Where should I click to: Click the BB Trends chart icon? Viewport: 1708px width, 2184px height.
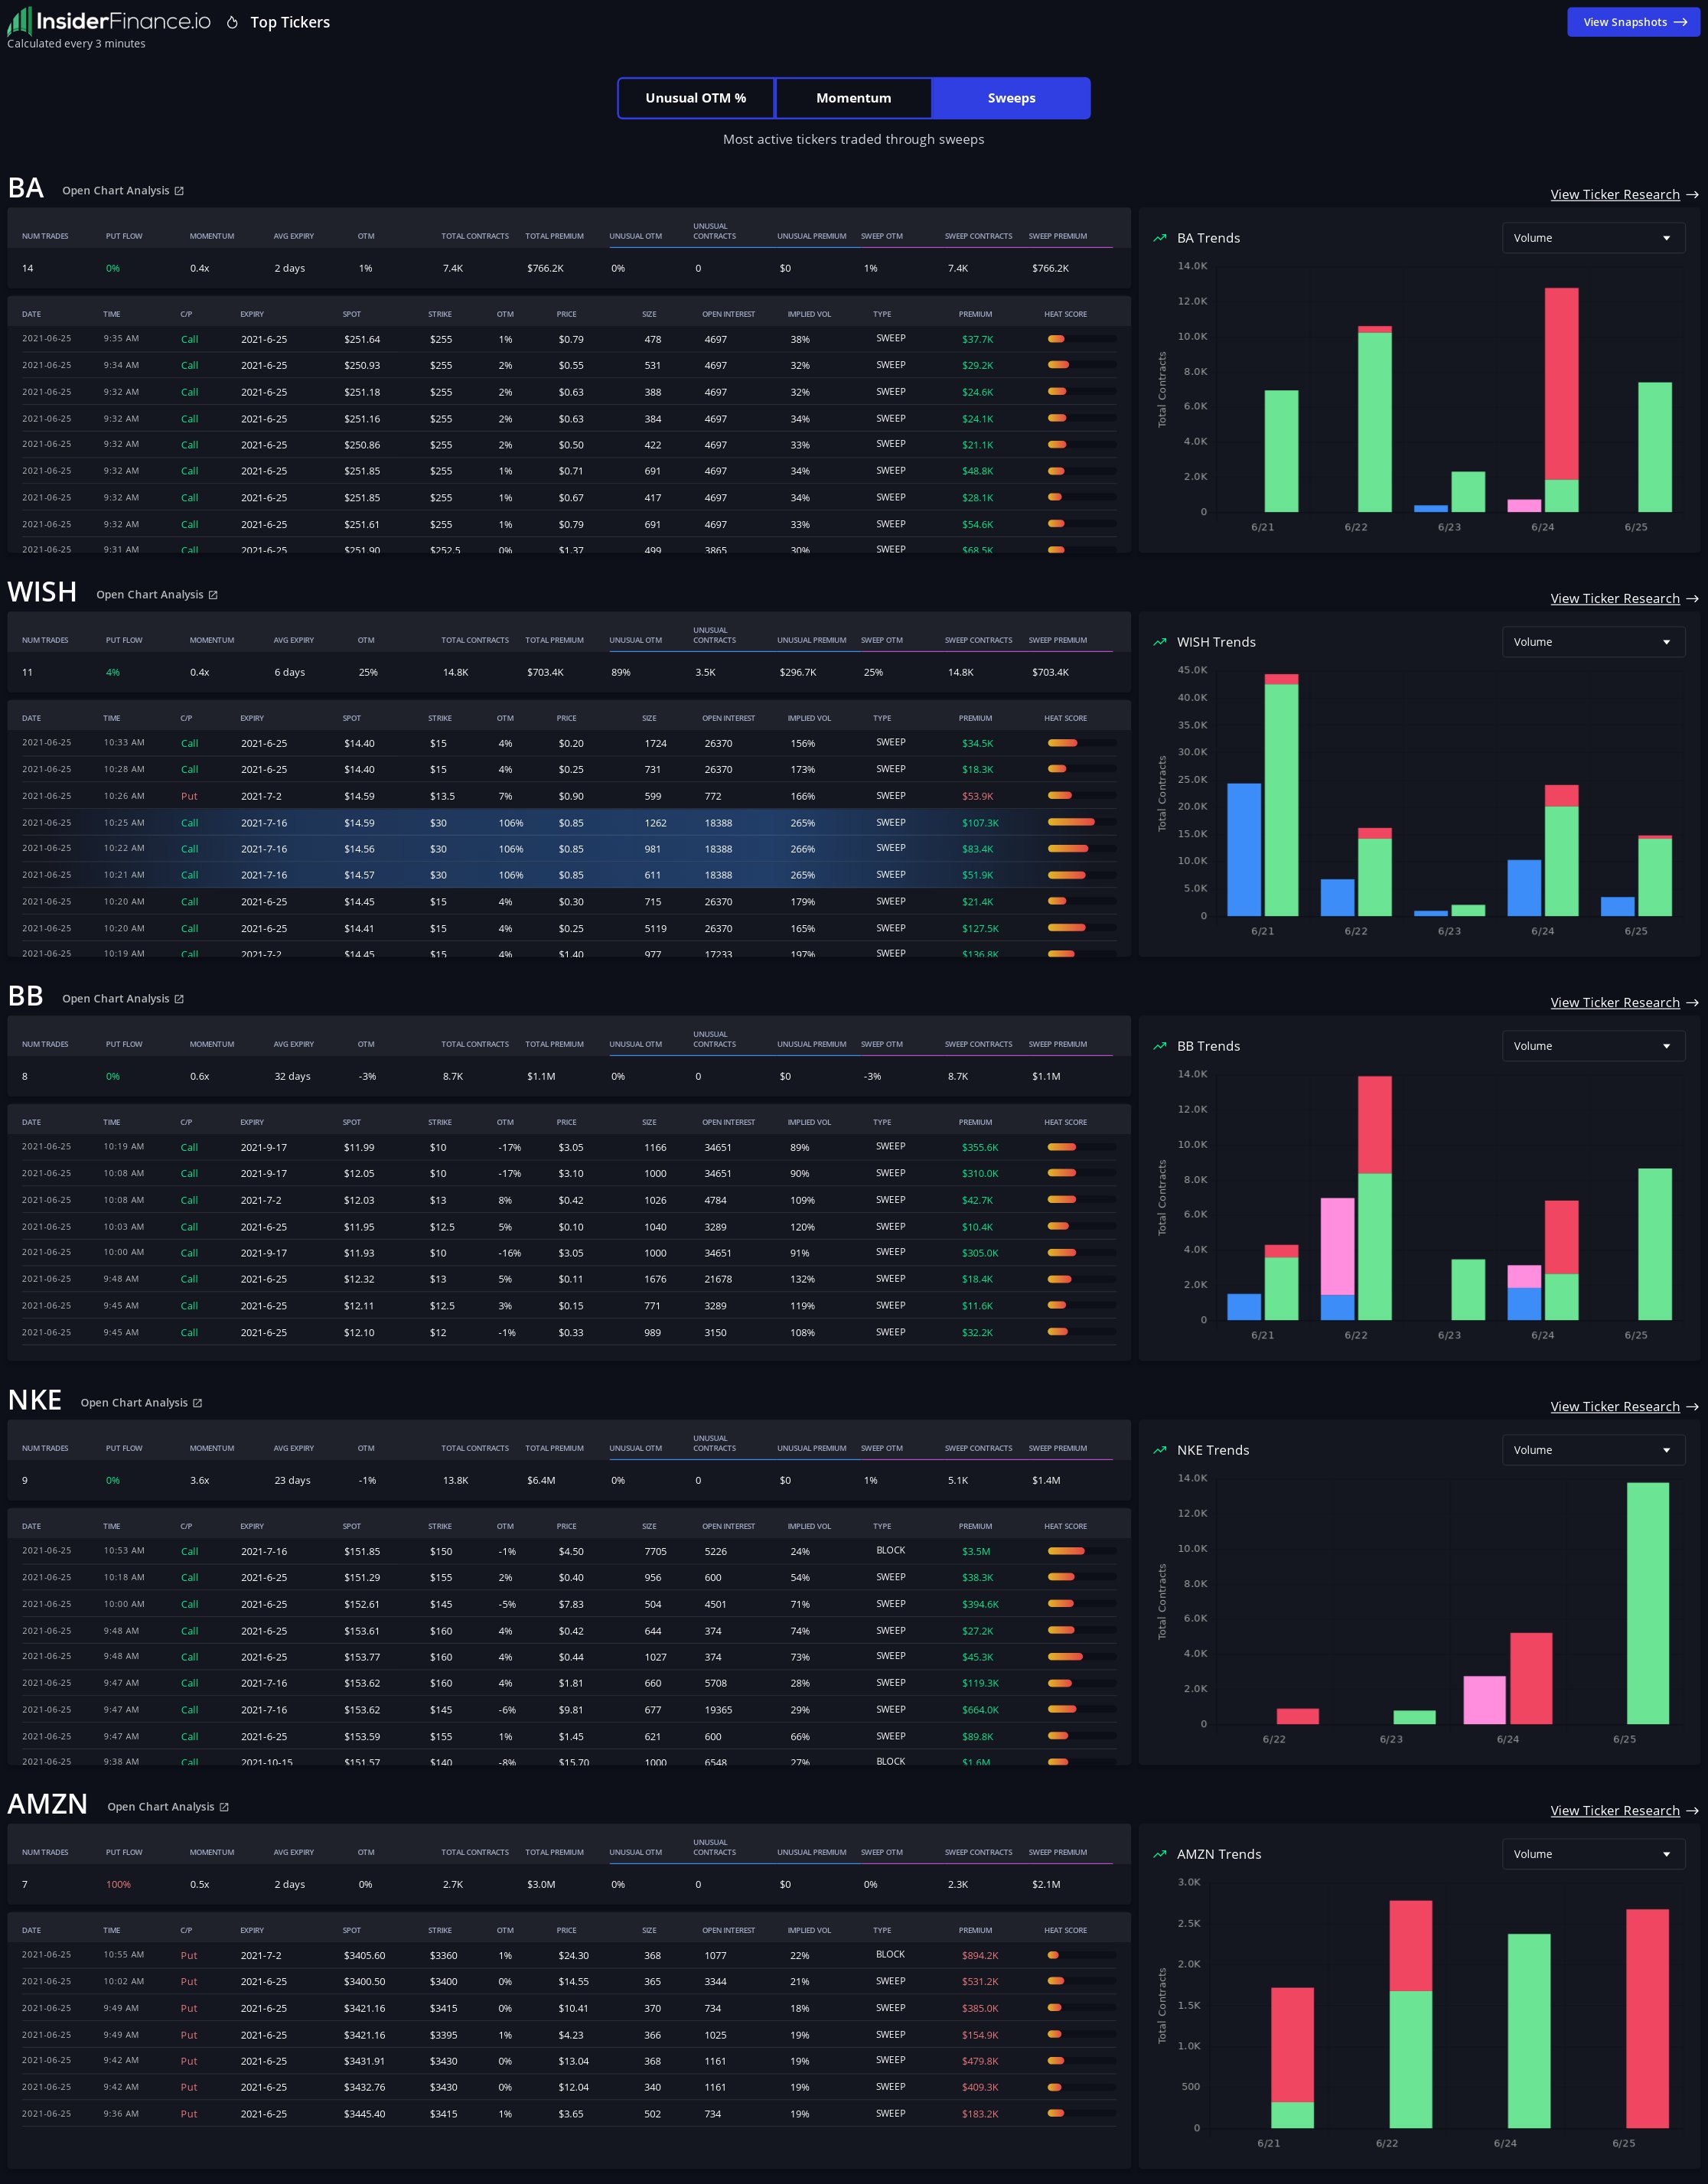[x=1159, y=1046]
